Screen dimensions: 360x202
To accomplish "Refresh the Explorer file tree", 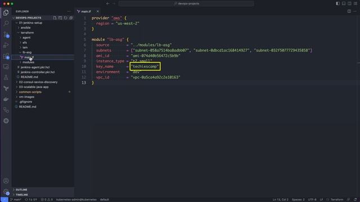I will (x=66, y=18).
